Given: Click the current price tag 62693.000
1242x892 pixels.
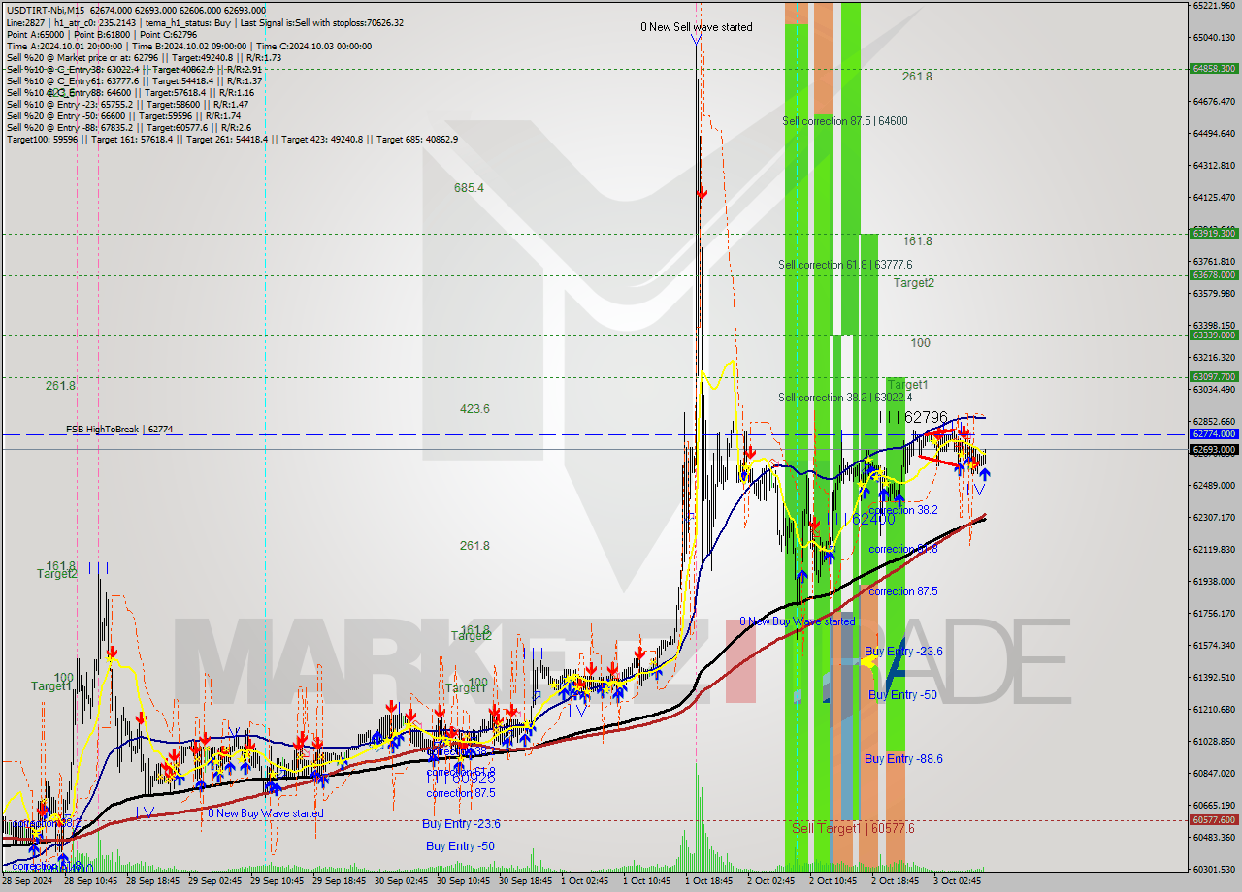Looking at the screenshot, I should click(1213, 450).
